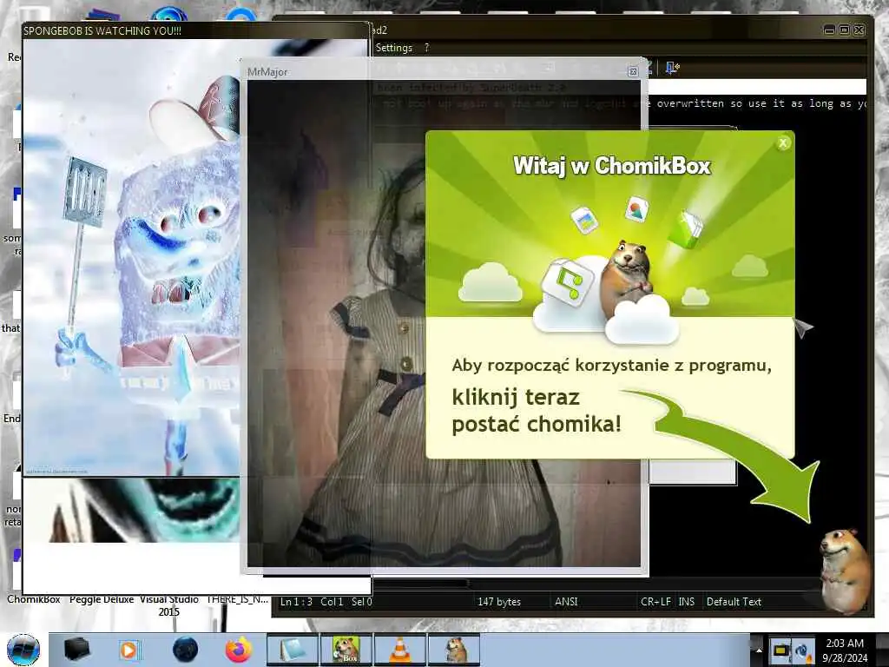
Task: Click the SPONGEBOB IS WATCHING YOU!!! title bar
Action: (195, 30)
